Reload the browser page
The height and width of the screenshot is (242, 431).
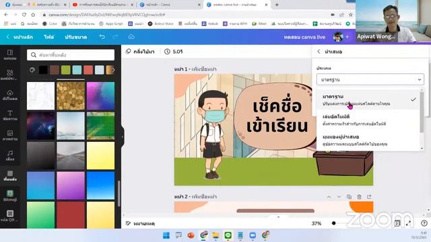click(24, 15)
